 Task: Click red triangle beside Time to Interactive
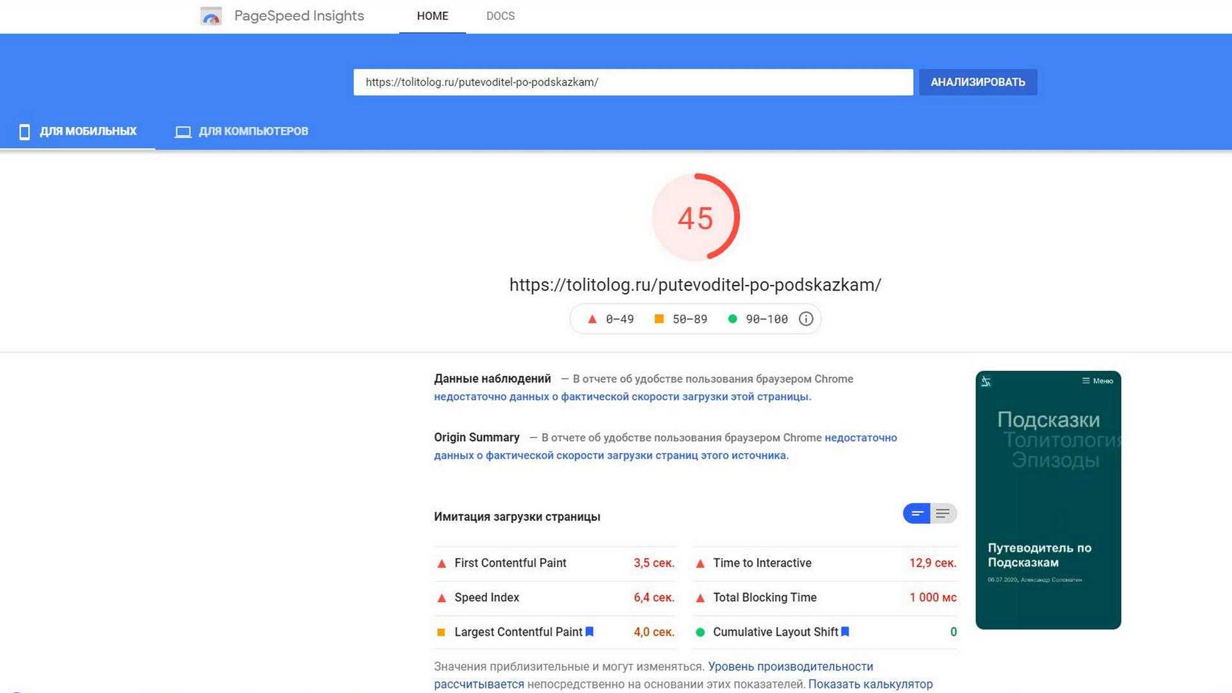tap(700, 563)
